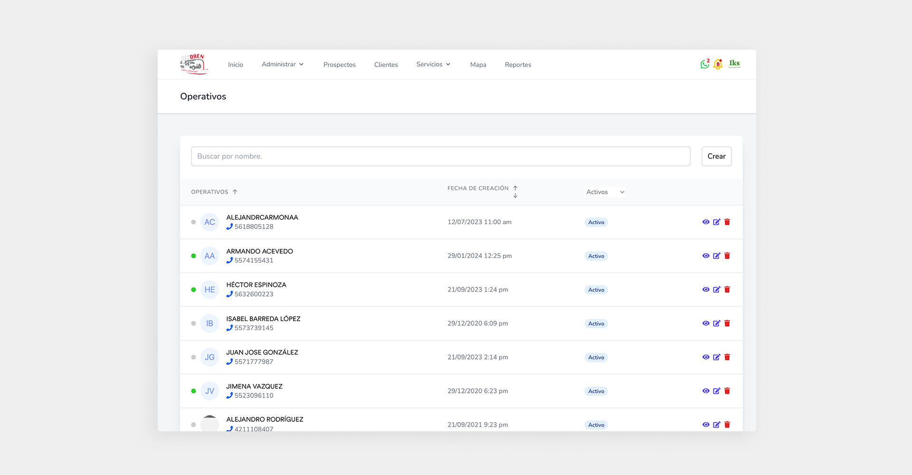
Task: Open the WhatsApp notifications icon
Action: pos(704,64)
